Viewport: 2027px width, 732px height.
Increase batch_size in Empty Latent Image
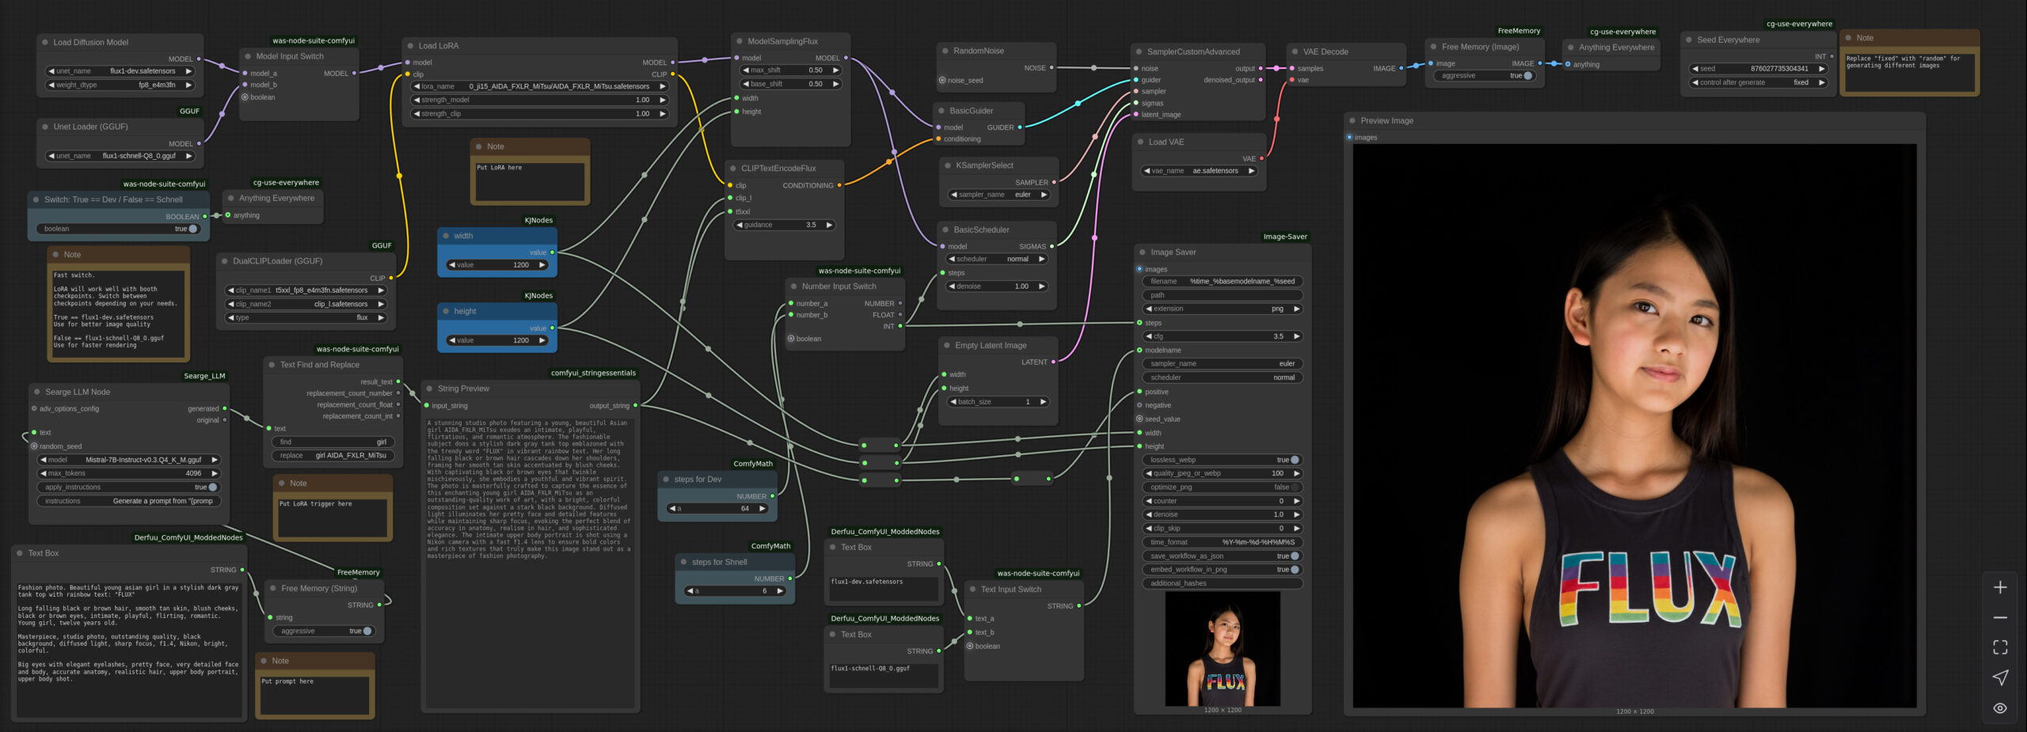point(1043,402)
